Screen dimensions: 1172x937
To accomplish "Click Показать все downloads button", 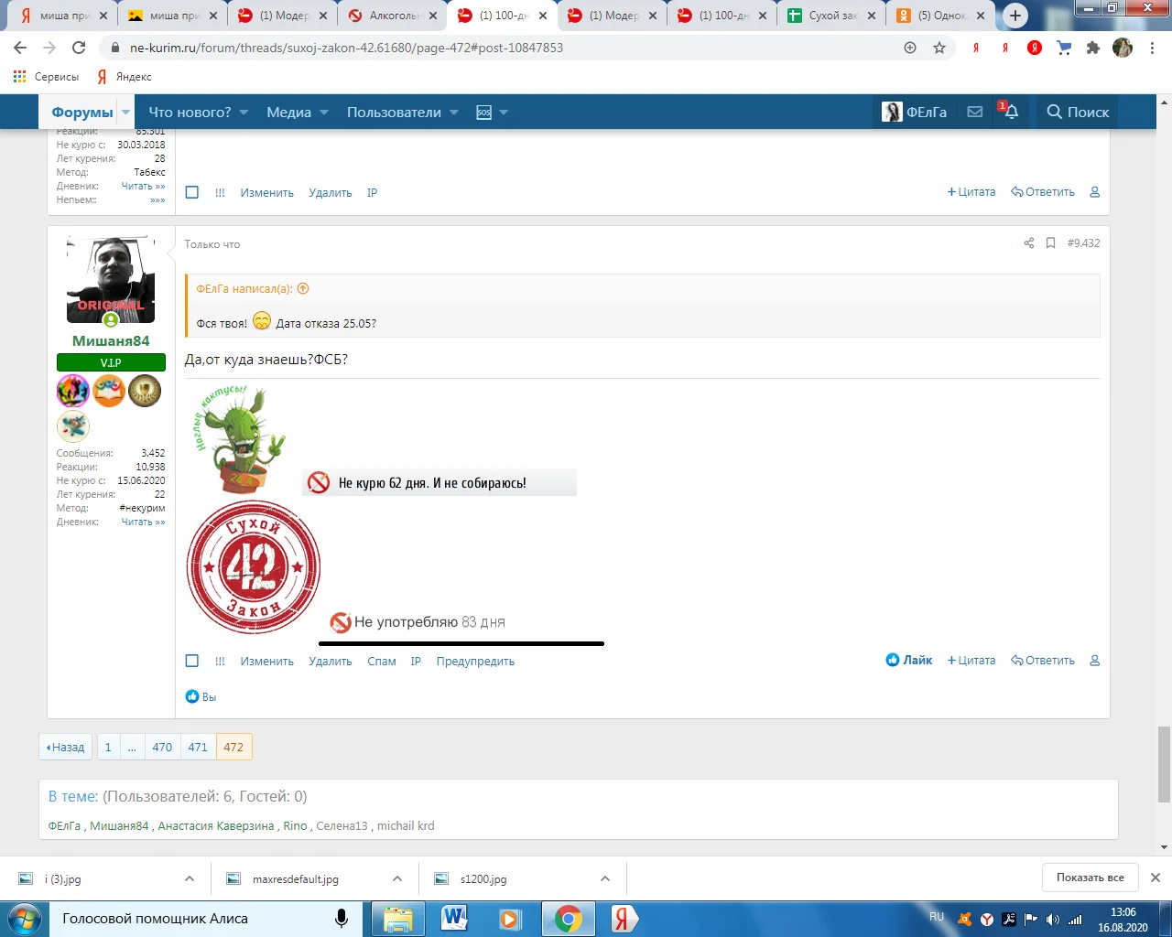I will click(1091, 878).
